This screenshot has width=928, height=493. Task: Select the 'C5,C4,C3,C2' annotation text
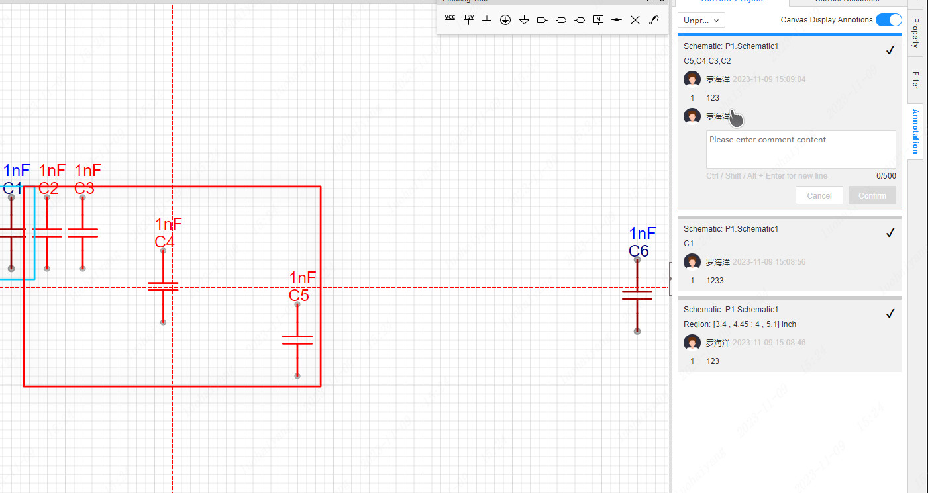tap(707, 61)
